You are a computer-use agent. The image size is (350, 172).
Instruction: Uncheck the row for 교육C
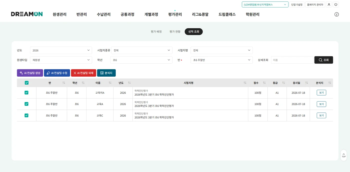(x=26, y=115)
